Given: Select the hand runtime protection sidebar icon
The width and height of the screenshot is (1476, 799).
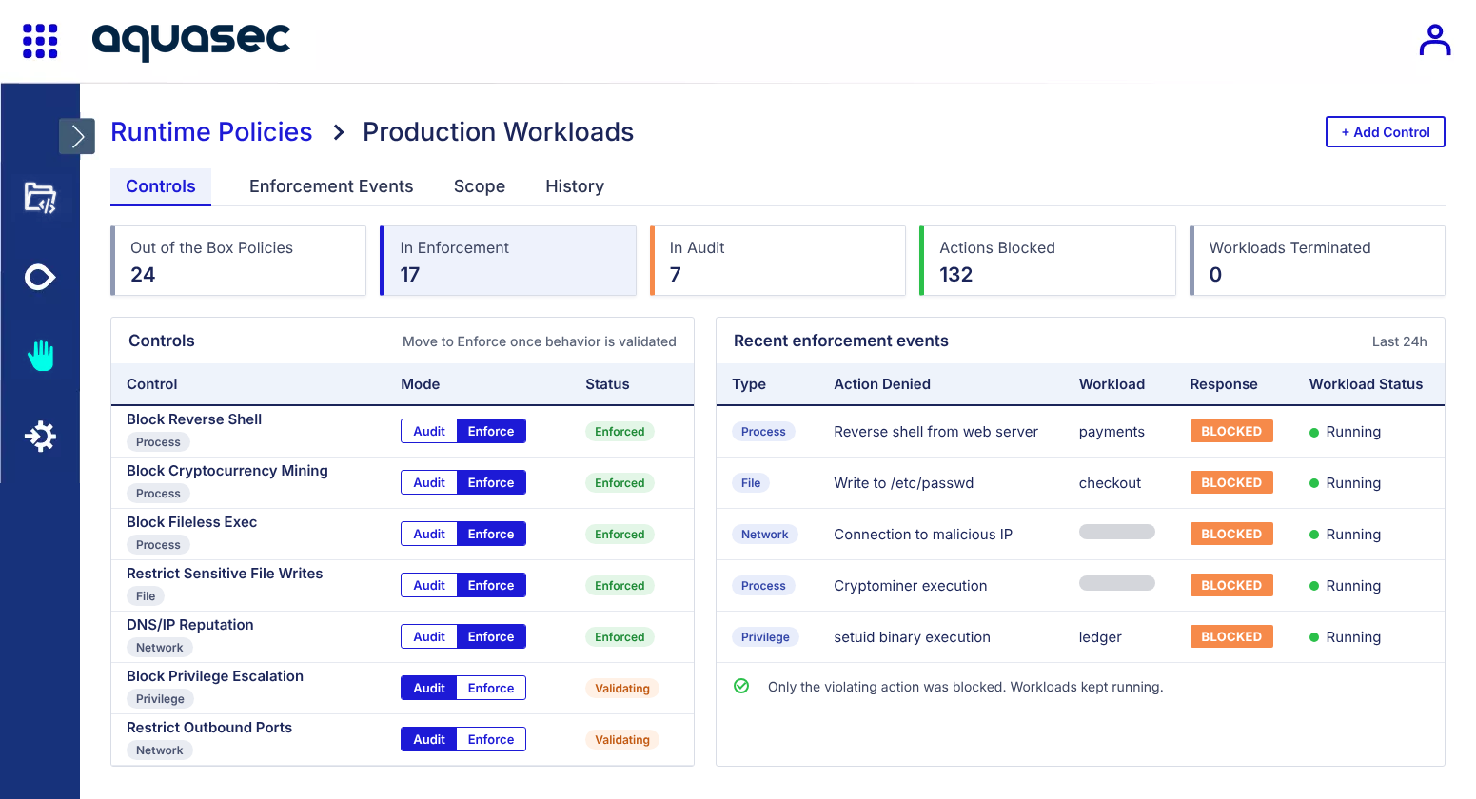Looking at the screenshot, I should pos(40,355).
